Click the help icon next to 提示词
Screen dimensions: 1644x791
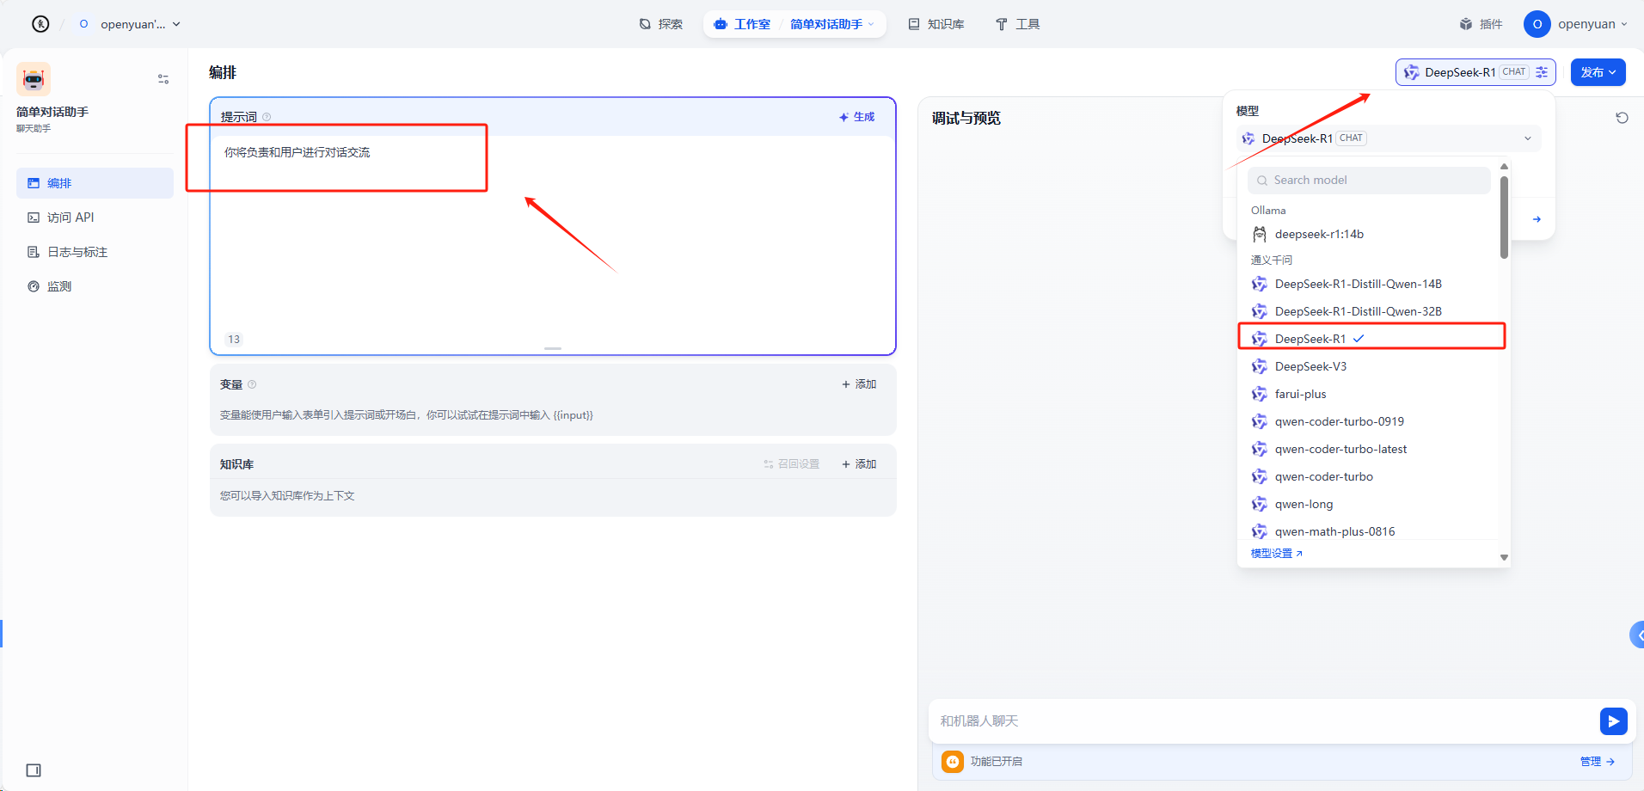click(267, 117)
